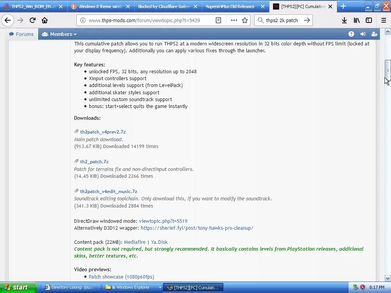The width and height of the screenshot is (391, 293).
Task: Download th2patch_v4edit_music.7z attachment
Action: [109, 192]
